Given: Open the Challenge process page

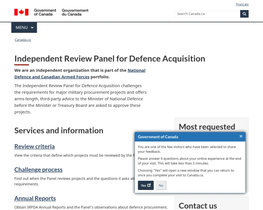Looking at the screenshot, I should [38, 170].
